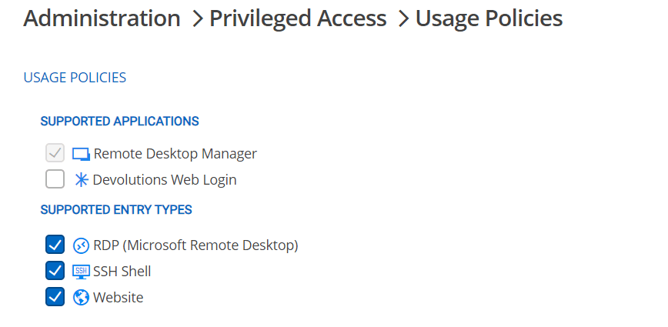Click the Supported Applications heading
This screenshot has width=668, height=327.
click(119, 121)
